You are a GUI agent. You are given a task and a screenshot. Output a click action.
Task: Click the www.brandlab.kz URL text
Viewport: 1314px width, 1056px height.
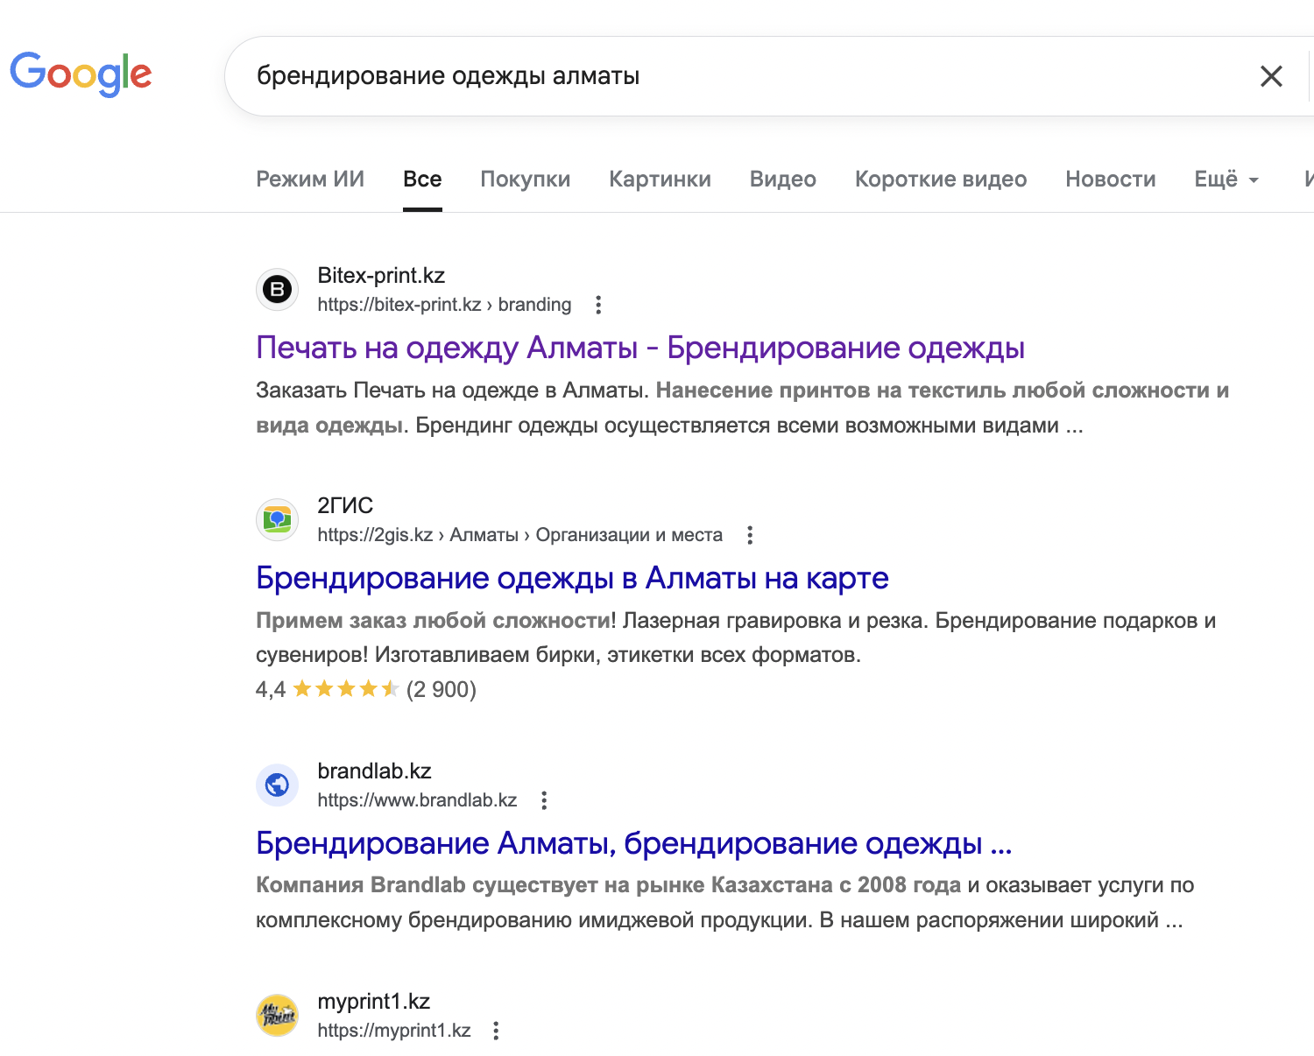417,800
